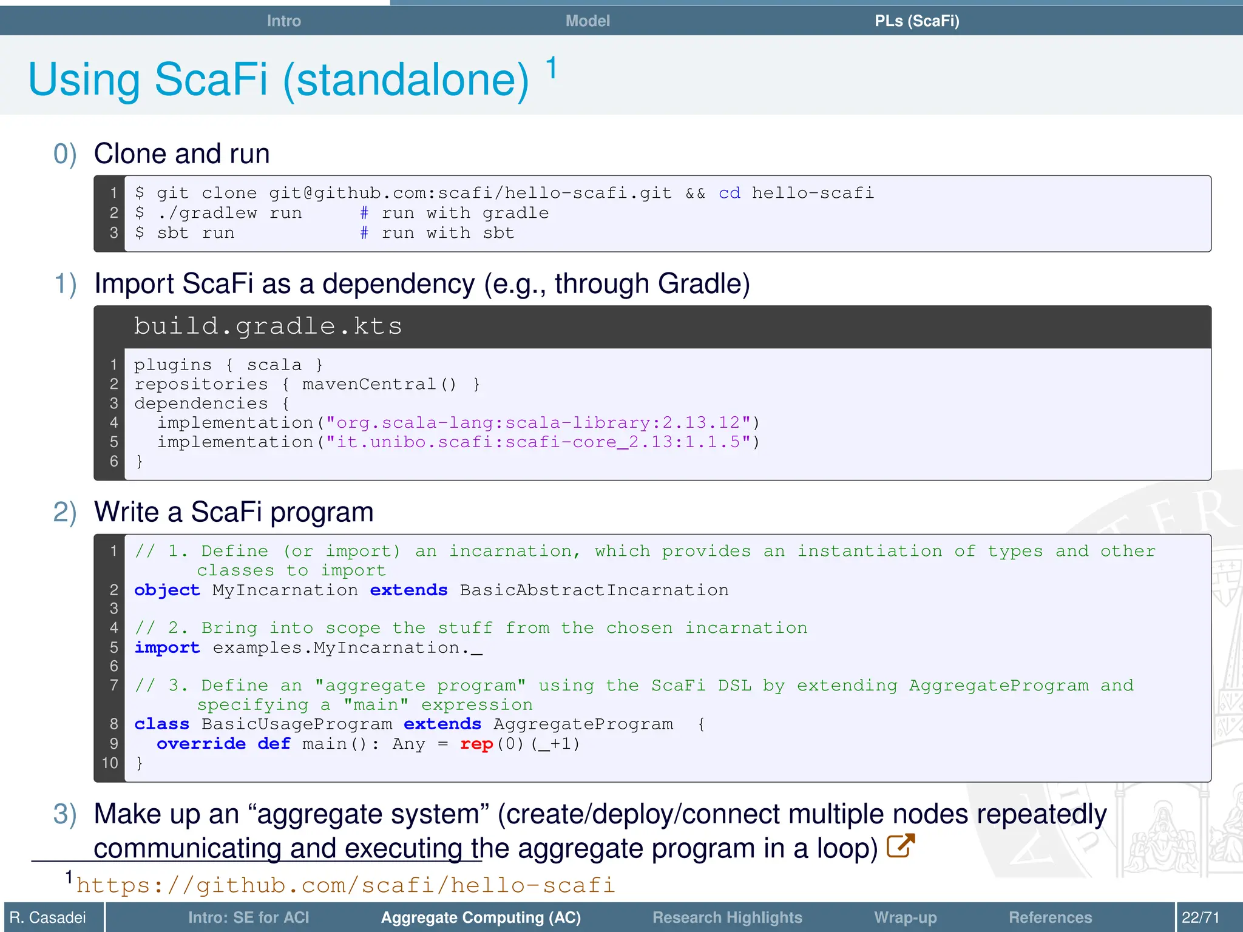This screenshot has height=932, width=1243.
Task: Click the slide counter 22/71
Action: pos(1201,917)
